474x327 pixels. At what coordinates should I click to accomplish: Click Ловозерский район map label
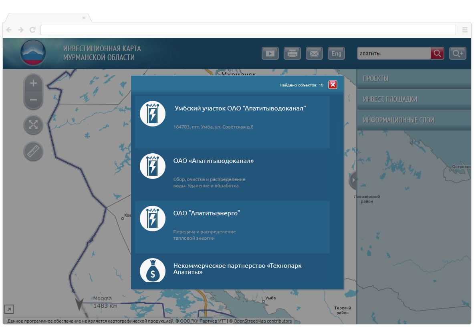tap(367, 199)
